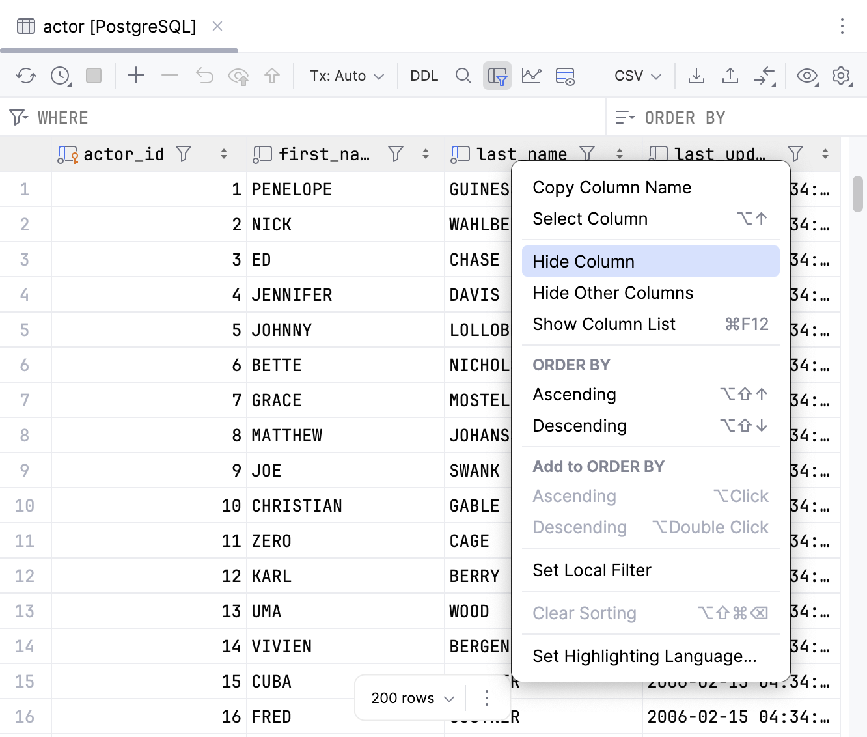The image size is (867, 737).
Task: Toggle the filter on the last_name column
Action: pyautogui.click(x=588, y=154)
